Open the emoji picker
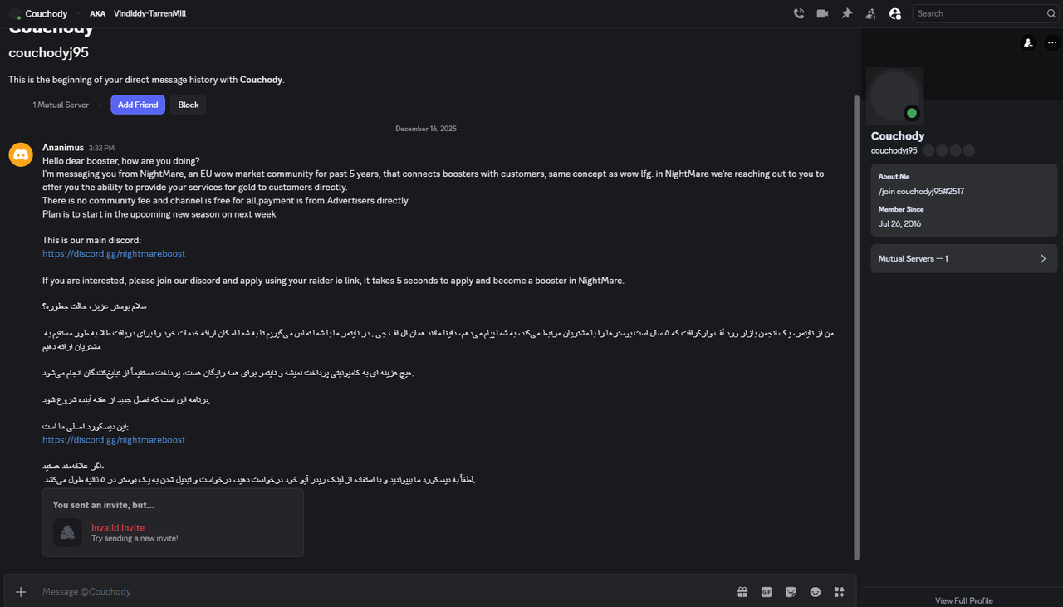The width and height of the screenshot is (1063, 607). click(x=816, y=592)
